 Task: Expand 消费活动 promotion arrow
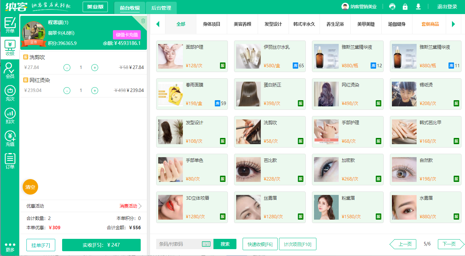(x=140, y=206)
